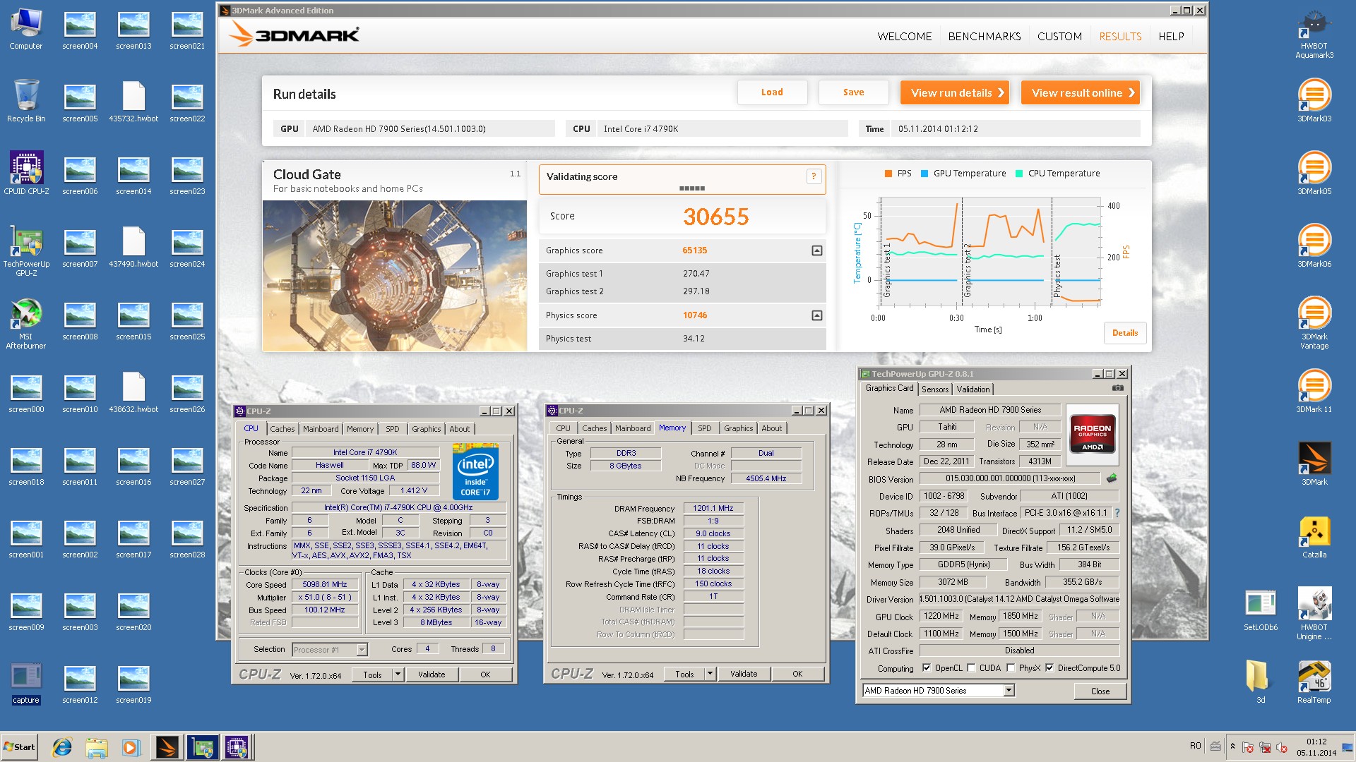
Task: Launch 3DMark Vantage desktop shortcut
Action: pyautogui.click(x=1314, y=322)
